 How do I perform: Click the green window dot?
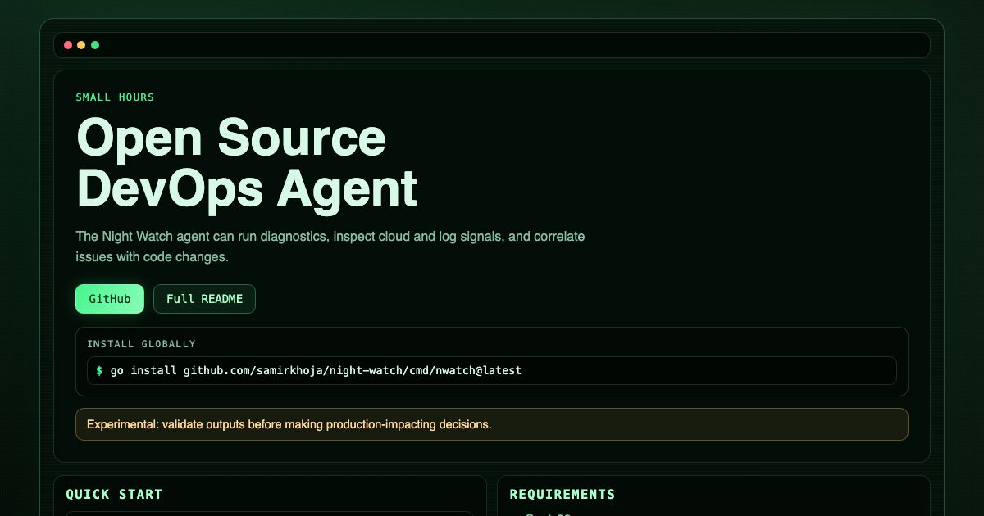pos(95,45)
